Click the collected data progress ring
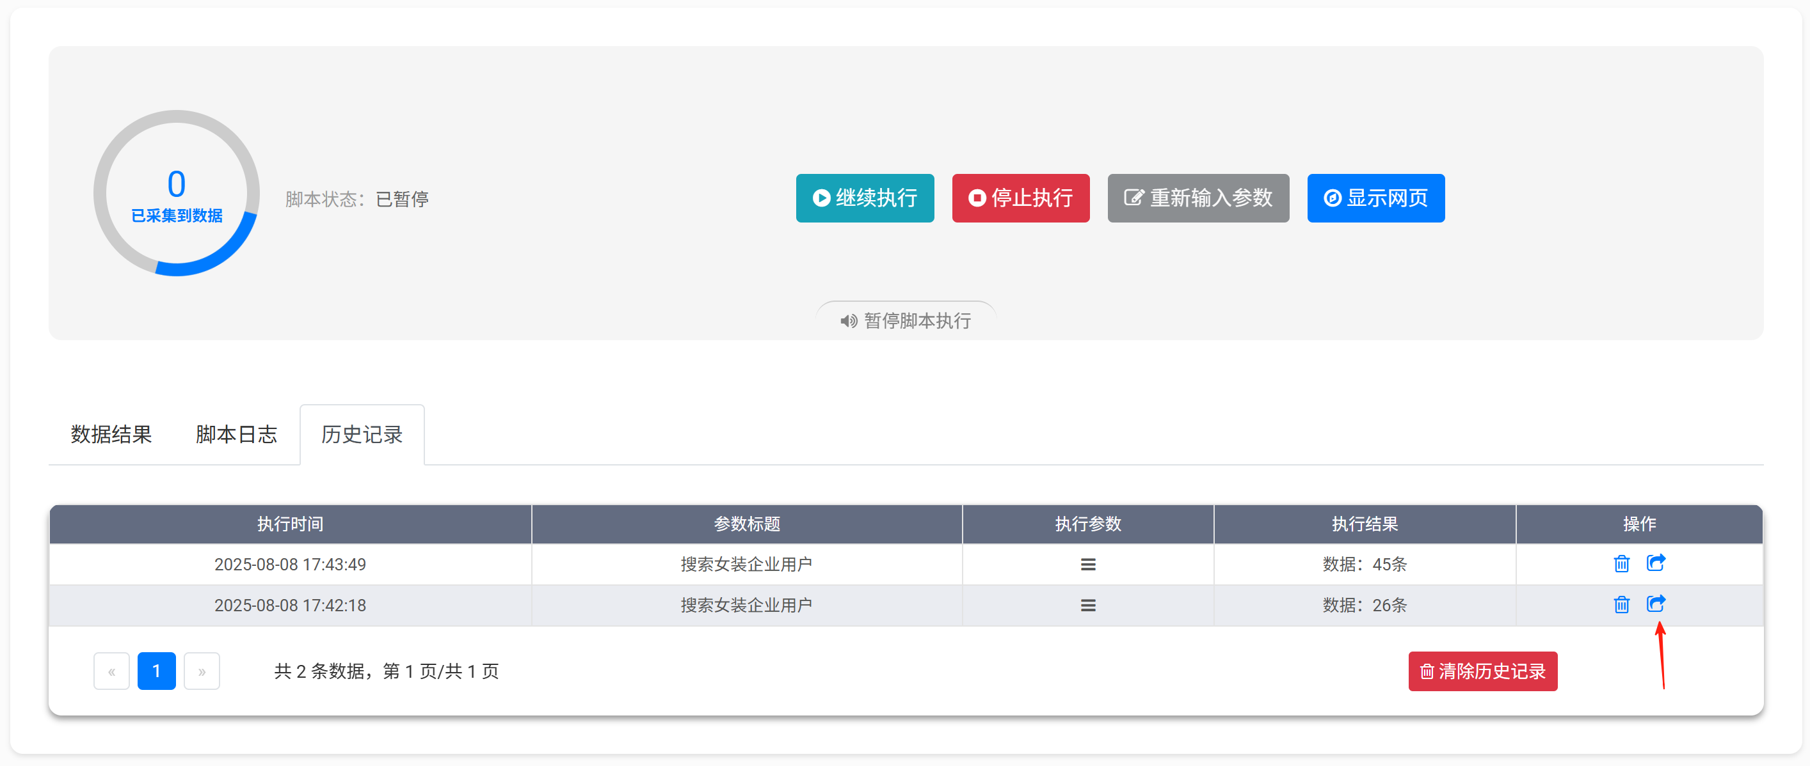This screenshot has width=1810, height=766. point(177,193)
